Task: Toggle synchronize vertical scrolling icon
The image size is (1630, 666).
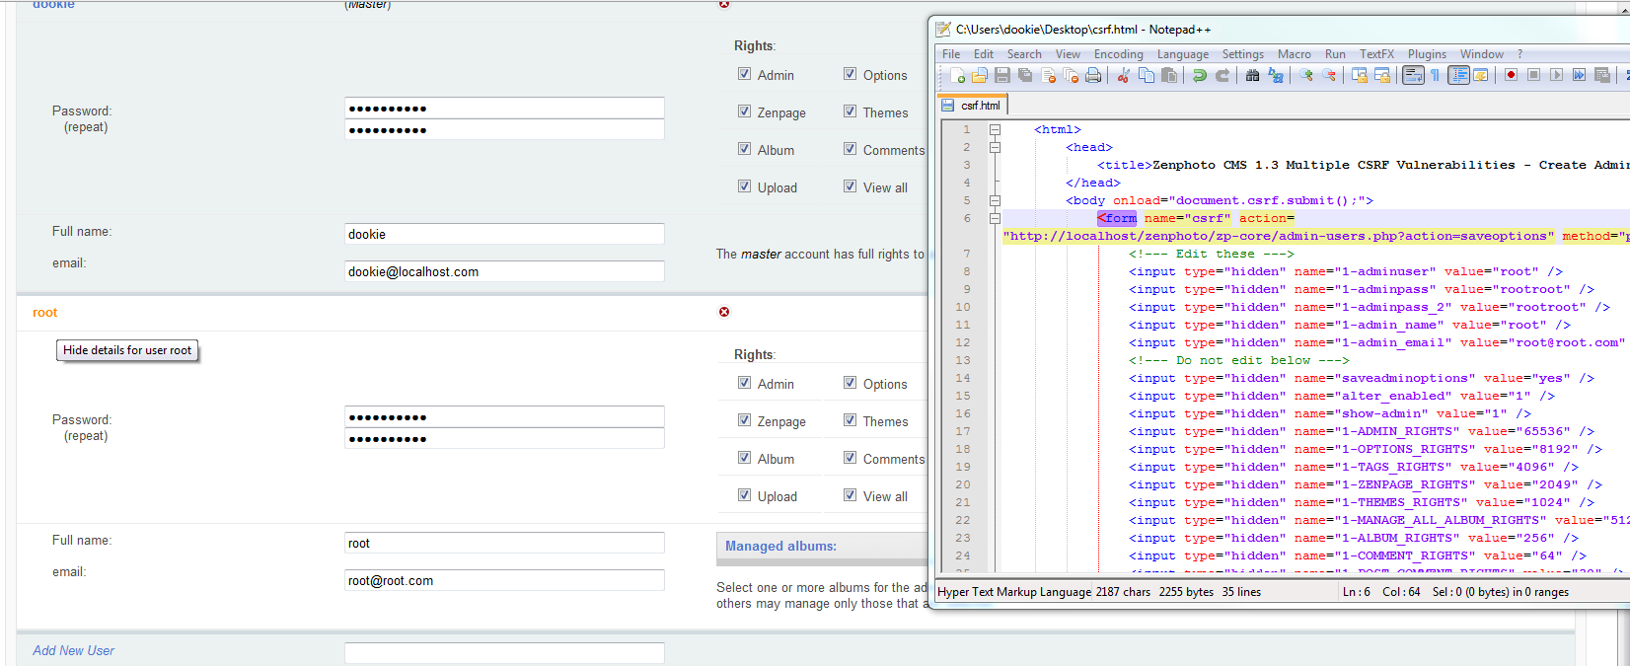Action: click(x=1359, y=75)
